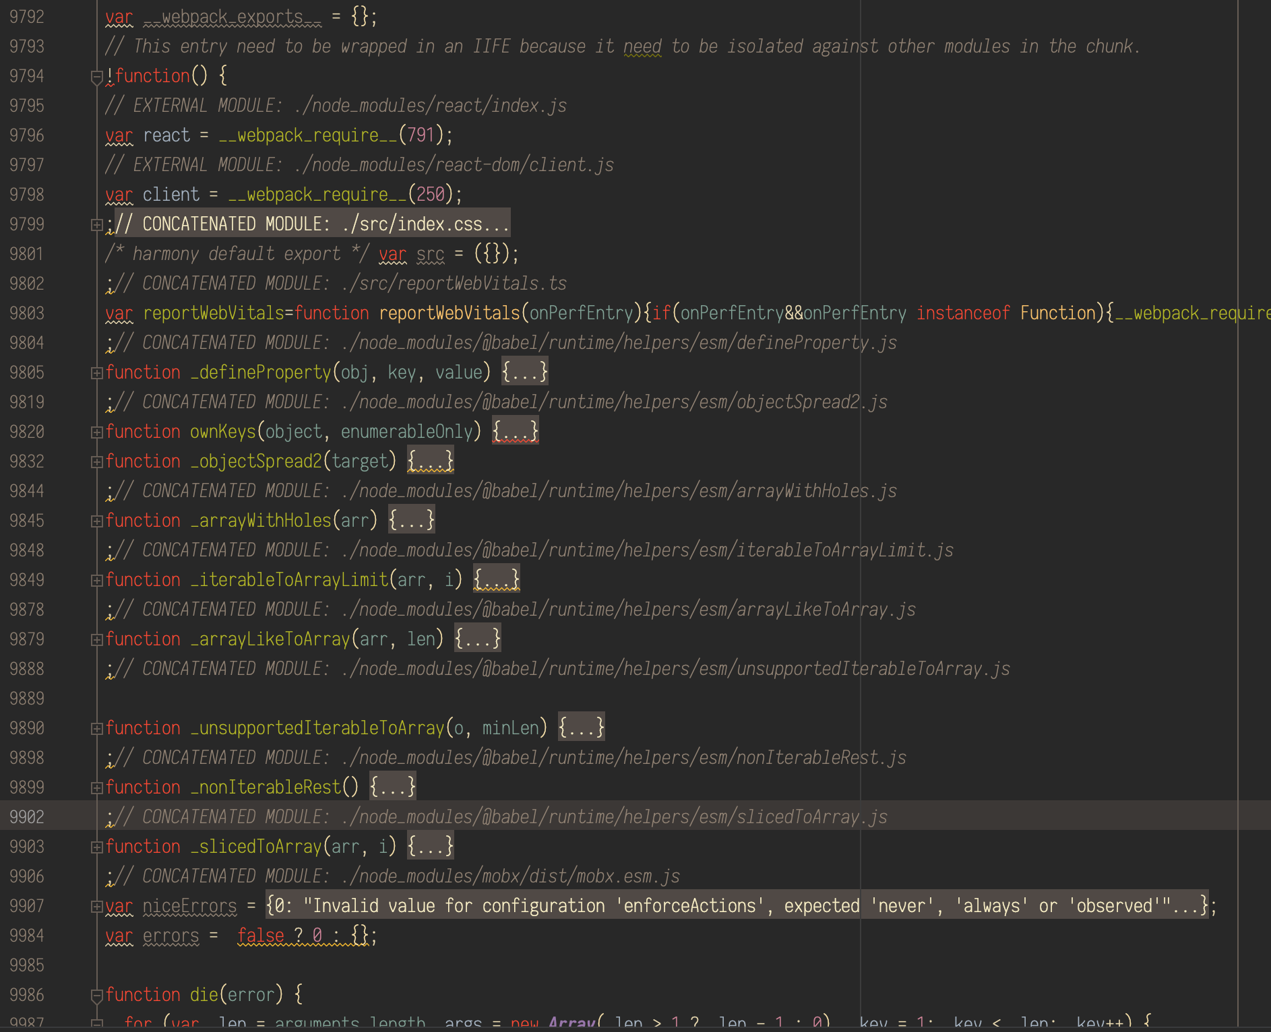Expand the _unsupportedIterableToArray function fold marker
Viewport: 1271px width, 1032px height.
pyautogui.click(x=96, y=729)
